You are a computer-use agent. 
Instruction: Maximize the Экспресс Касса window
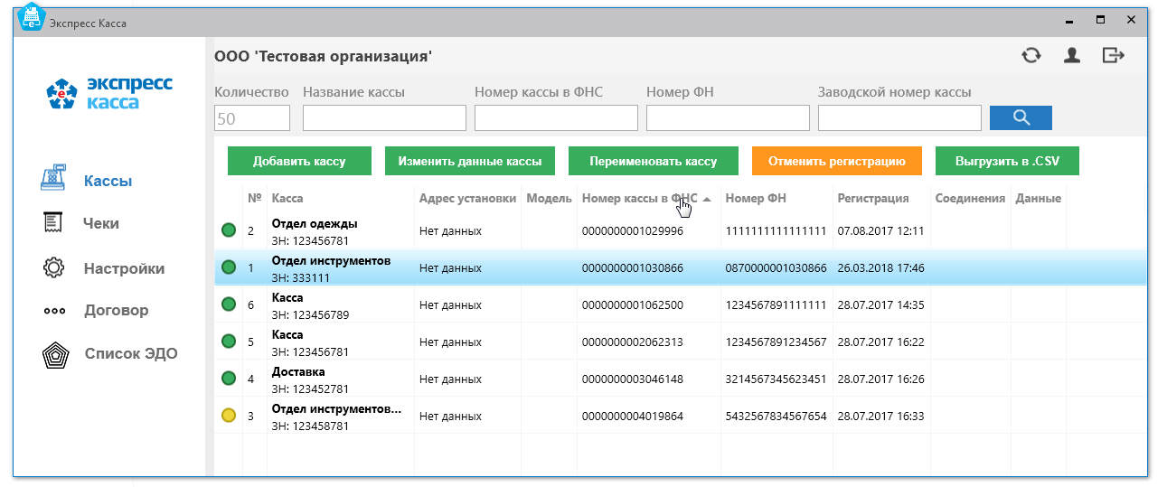[1100, 19]
